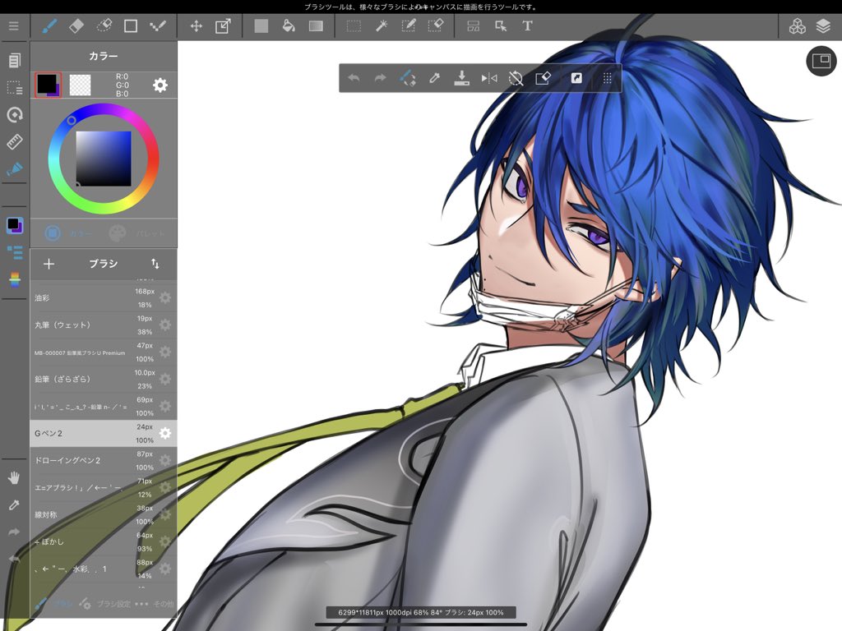Image resolution: width=842 pixels, height=631 pixels.
Task: Select the rectangular Selection tool
Action: click(x=354, y=25)
